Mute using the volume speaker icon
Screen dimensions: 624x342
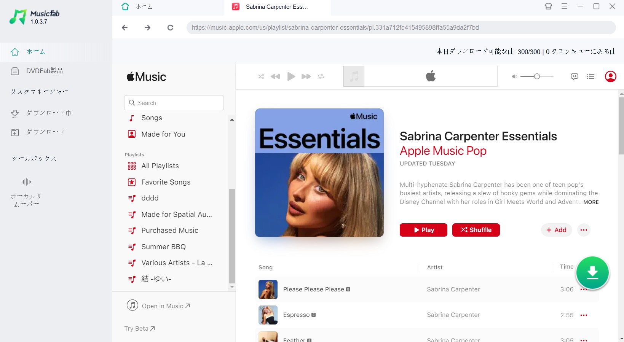pos(514,76)
